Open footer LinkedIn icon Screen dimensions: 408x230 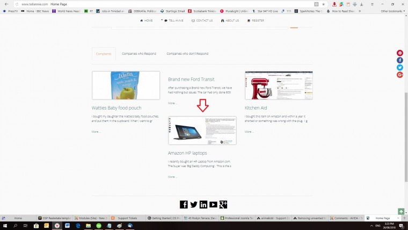pyautogui.click(x=203, y=204)
